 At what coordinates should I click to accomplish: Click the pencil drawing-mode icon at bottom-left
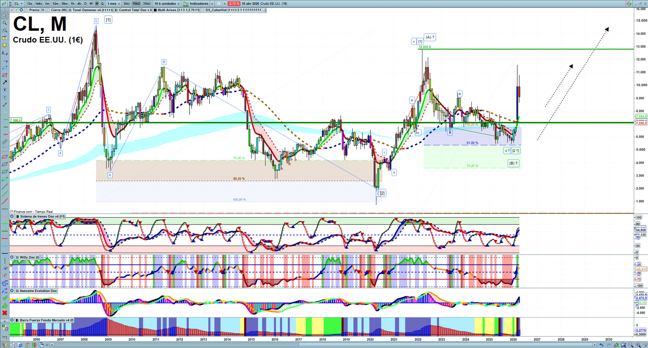pyautogui.click(x=4, y=345)
